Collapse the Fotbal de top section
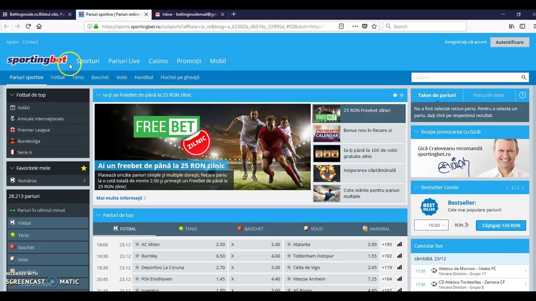The height and width of the screenshot is (301, 536). [x=12, y=95]
